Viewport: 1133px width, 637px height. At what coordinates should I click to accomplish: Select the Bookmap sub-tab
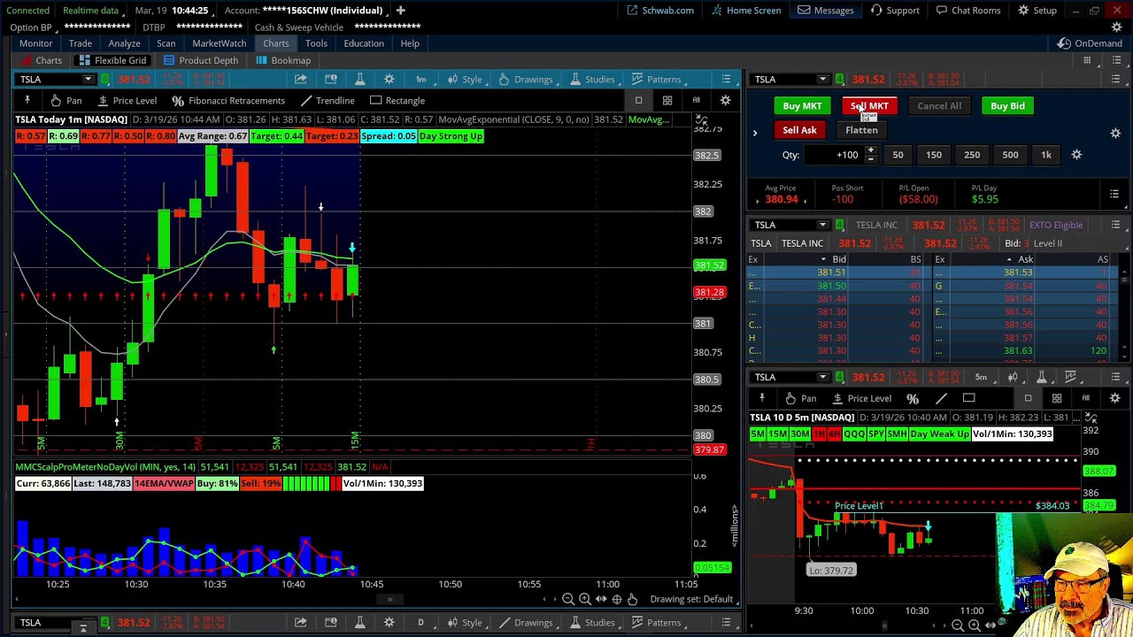(x=283, y=60)
